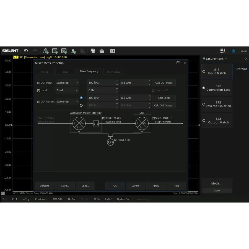Click the Calc Local button

pos(164,98)
